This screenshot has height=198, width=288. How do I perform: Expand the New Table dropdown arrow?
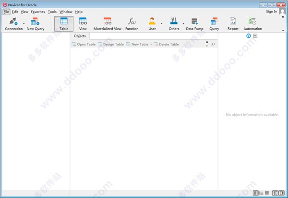[151, 44]
